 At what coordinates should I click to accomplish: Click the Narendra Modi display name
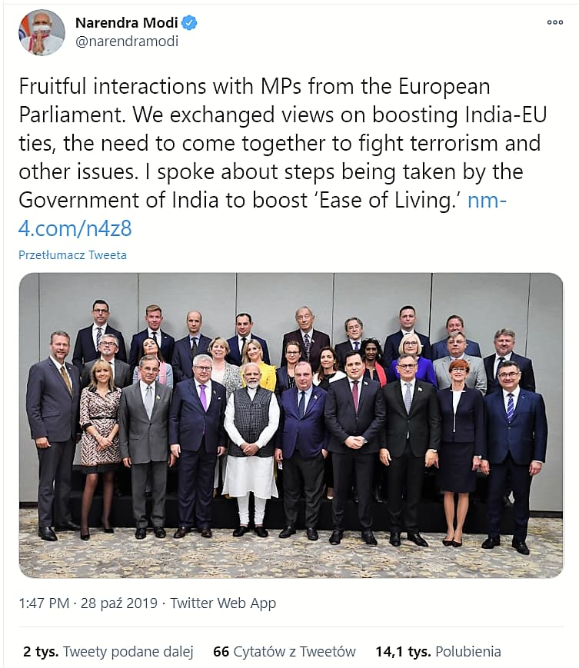[x=127, y=22]
